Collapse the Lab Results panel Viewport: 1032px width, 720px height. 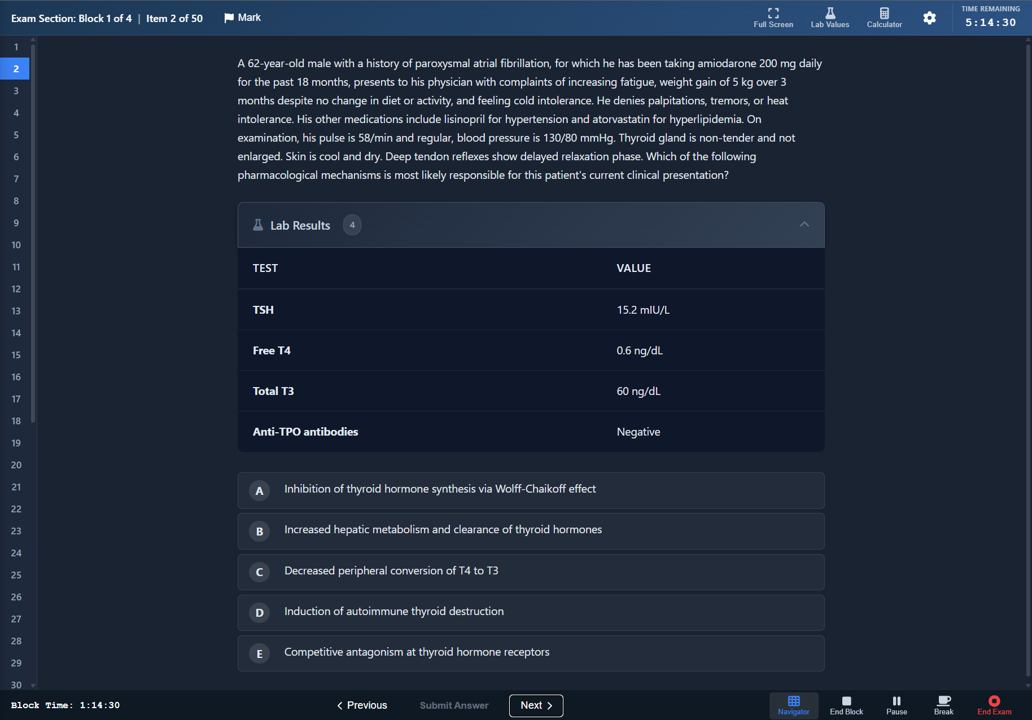point(804,225)
